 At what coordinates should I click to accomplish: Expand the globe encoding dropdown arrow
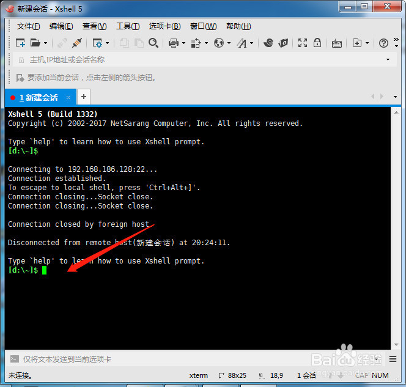229,43
